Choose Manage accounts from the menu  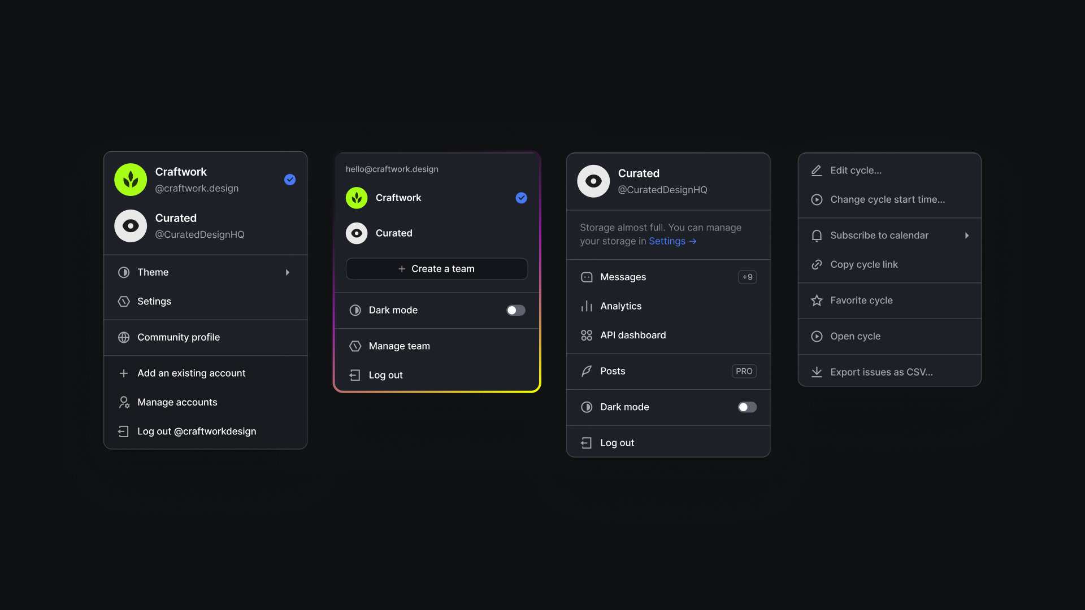(x=206, y=402)
